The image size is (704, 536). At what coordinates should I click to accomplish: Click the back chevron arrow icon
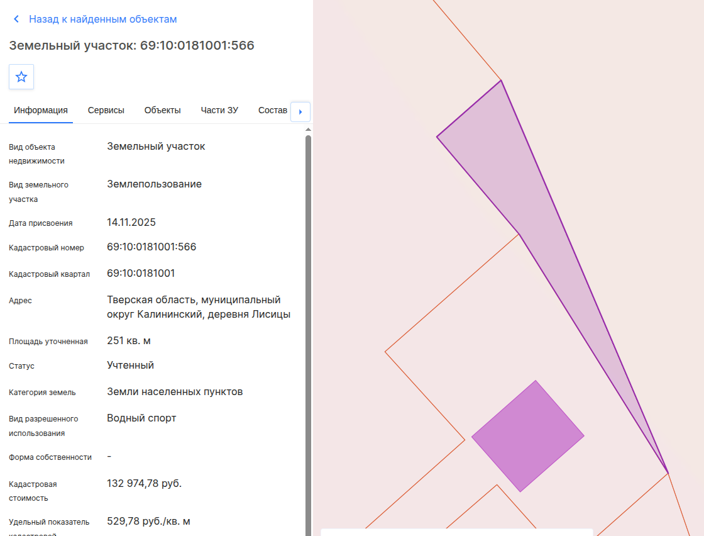16,19
